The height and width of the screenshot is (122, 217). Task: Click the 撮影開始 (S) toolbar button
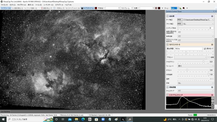point(18,8)
